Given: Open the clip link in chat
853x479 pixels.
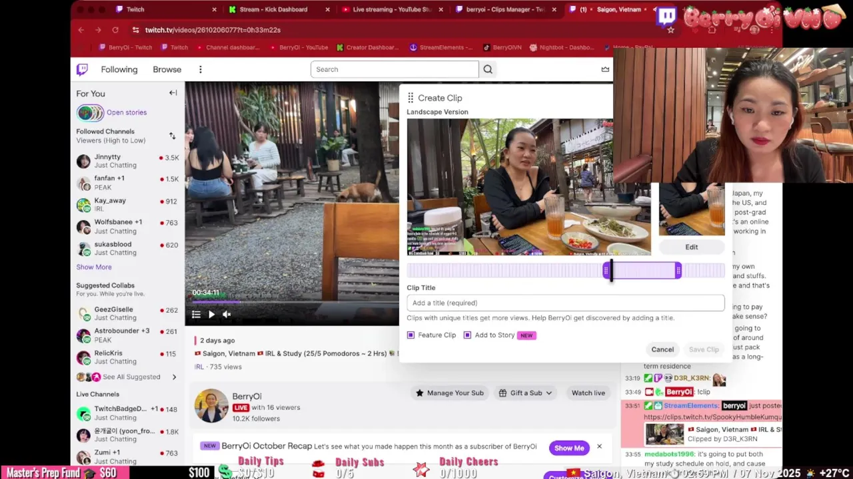Looking at the screenshot, I should [712, 417].
